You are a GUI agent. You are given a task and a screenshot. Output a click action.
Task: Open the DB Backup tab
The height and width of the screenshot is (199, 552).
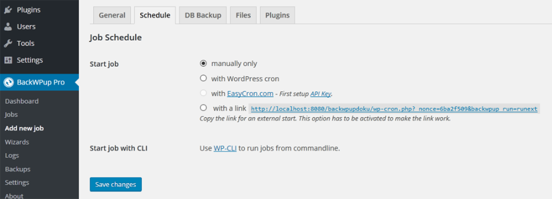(x=203, y=15)
